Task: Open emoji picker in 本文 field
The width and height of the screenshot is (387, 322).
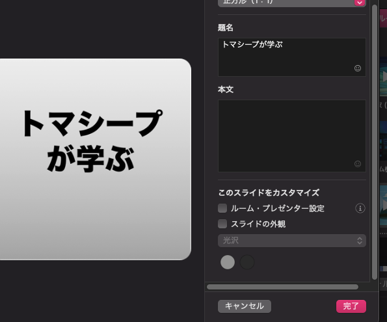Action: click(x=358, y=164)
